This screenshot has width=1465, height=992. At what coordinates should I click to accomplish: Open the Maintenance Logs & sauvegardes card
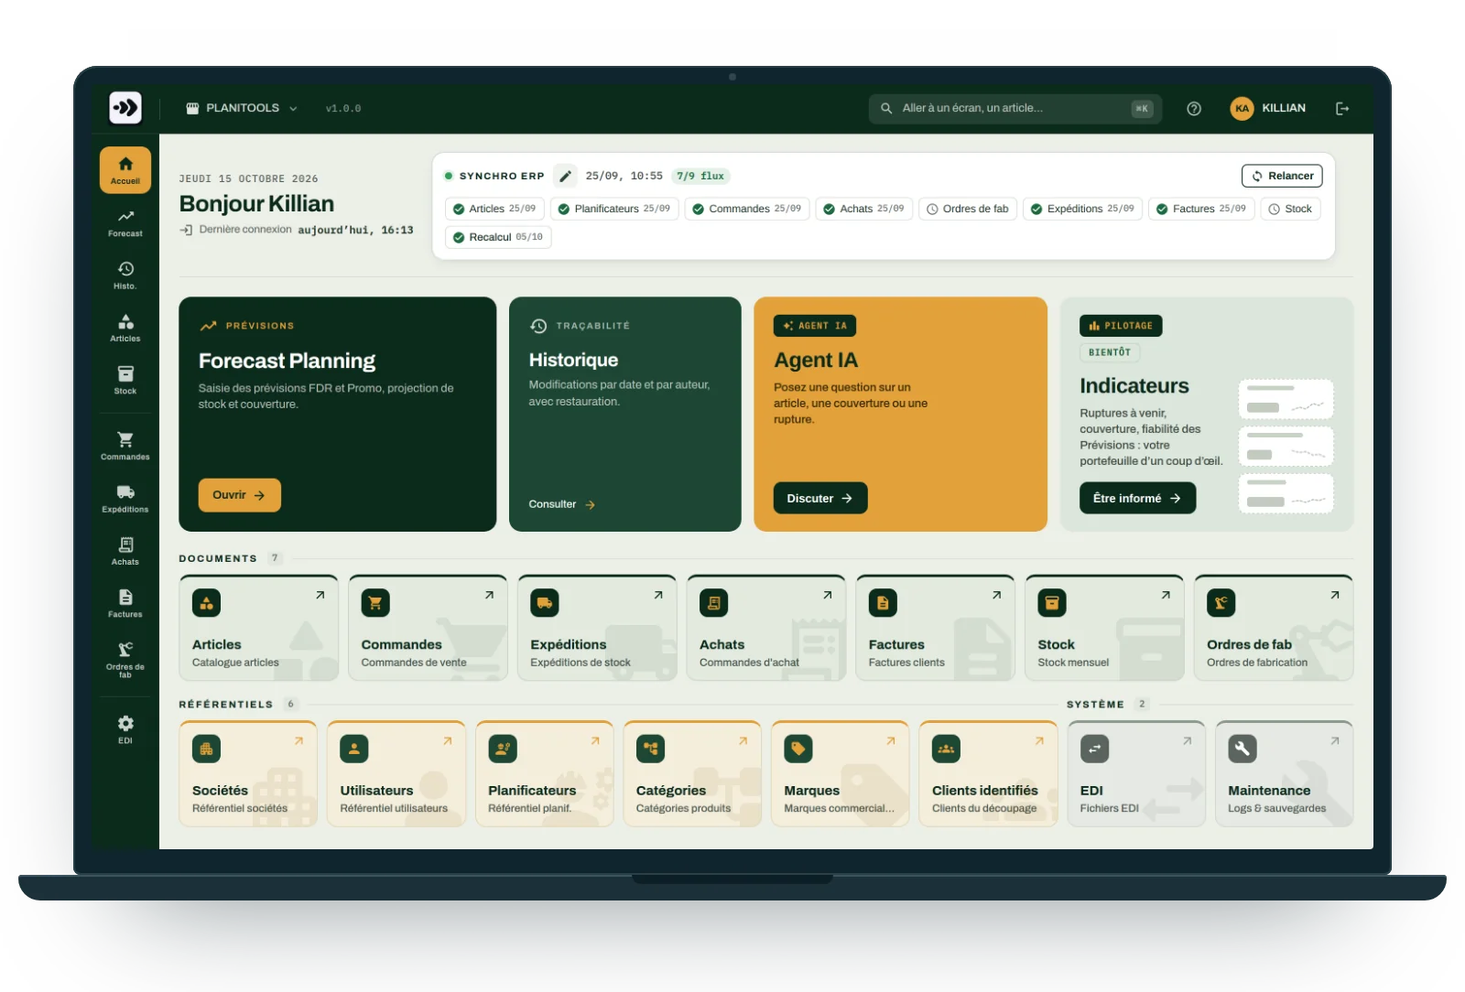[1285, 774]
